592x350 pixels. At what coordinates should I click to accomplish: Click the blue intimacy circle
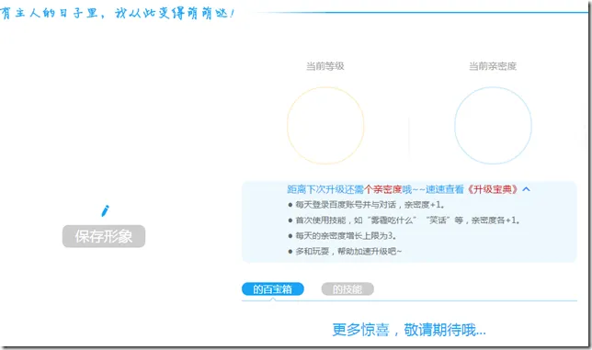[x=493, y=126]
